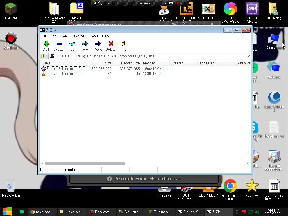Select the Glary Utilities 4 desktop icon
The image size is (288, 216).
pyautogui.click(x=274, y=101)
